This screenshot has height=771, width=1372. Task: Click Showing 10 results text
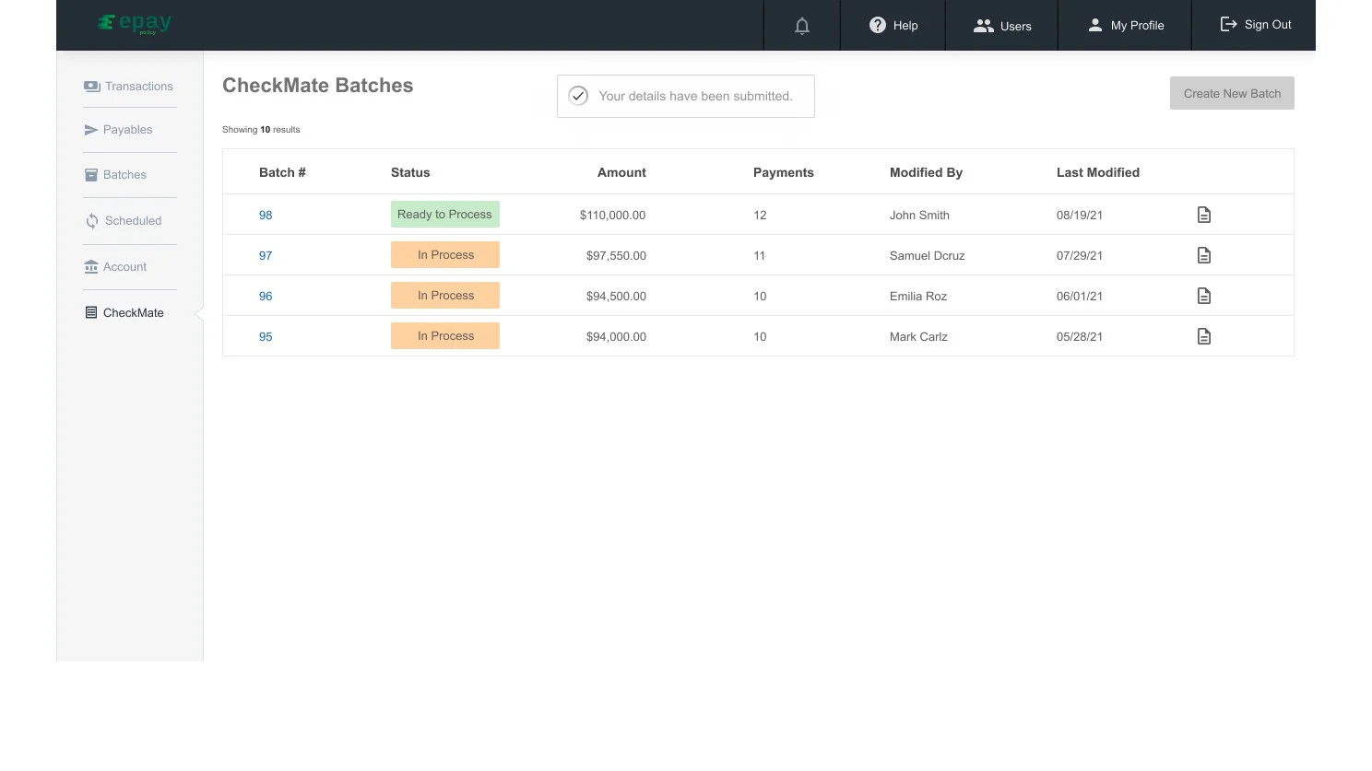261,130
